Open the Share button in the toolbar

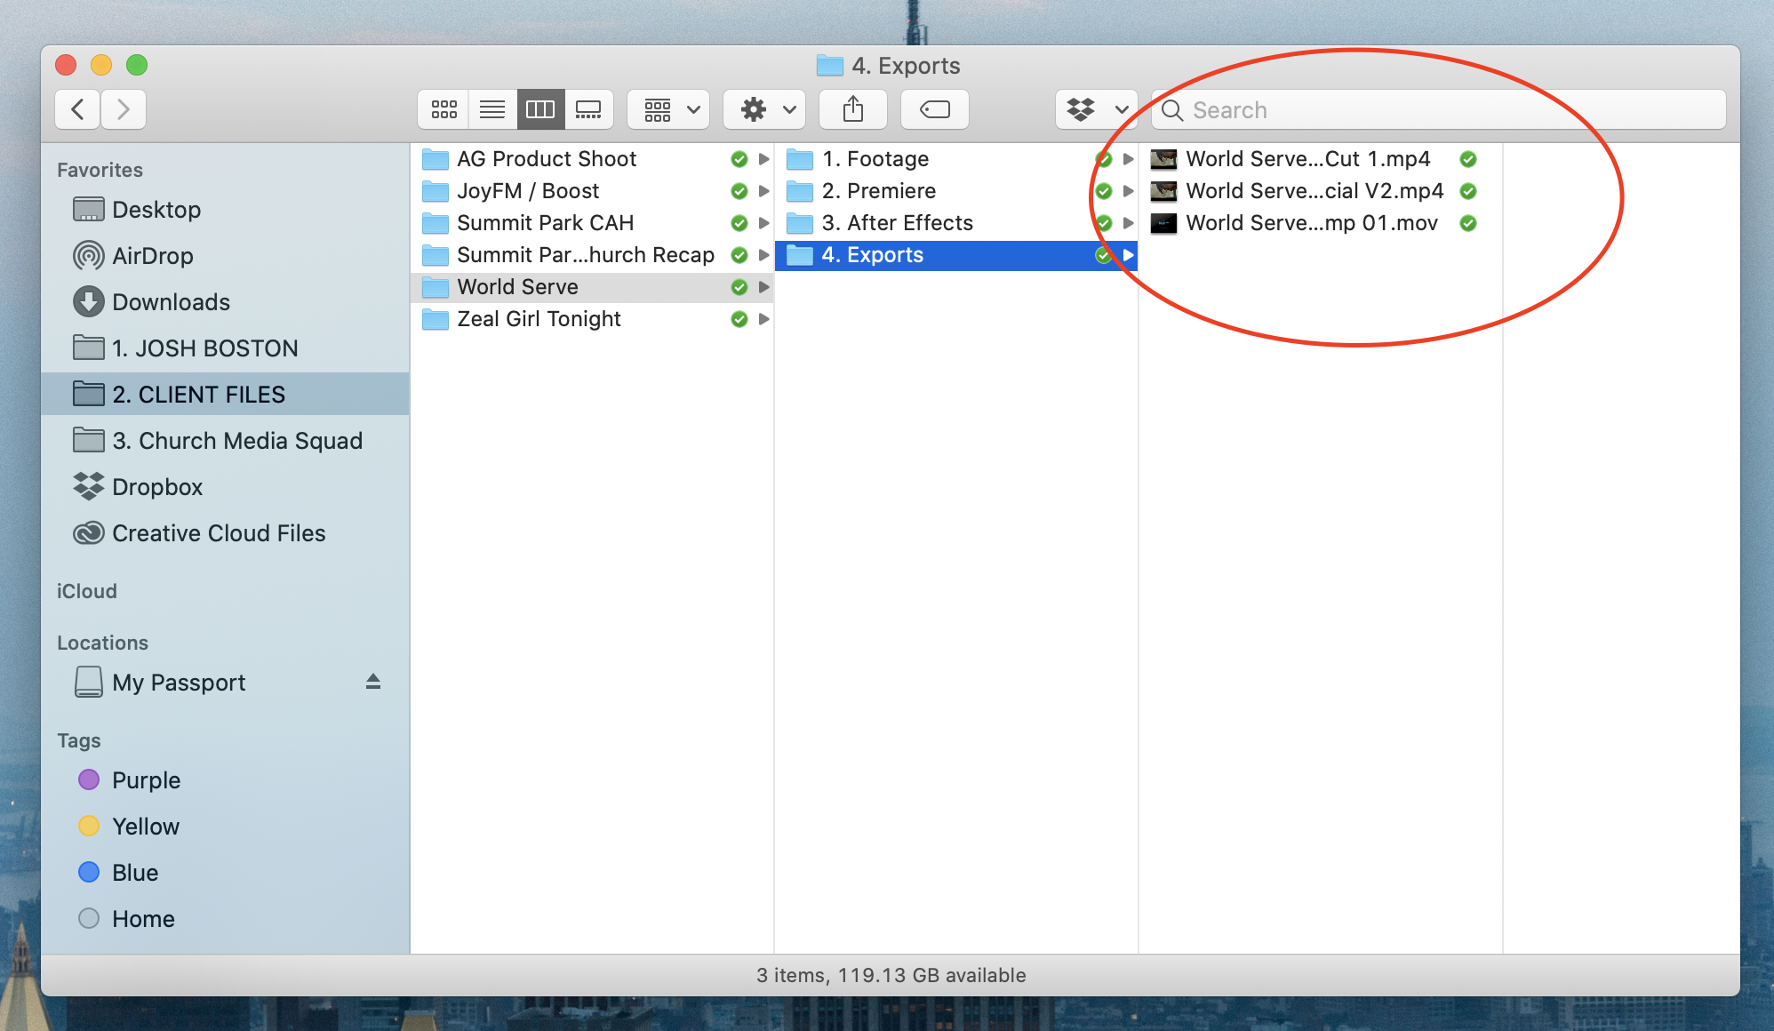point(852,108)
